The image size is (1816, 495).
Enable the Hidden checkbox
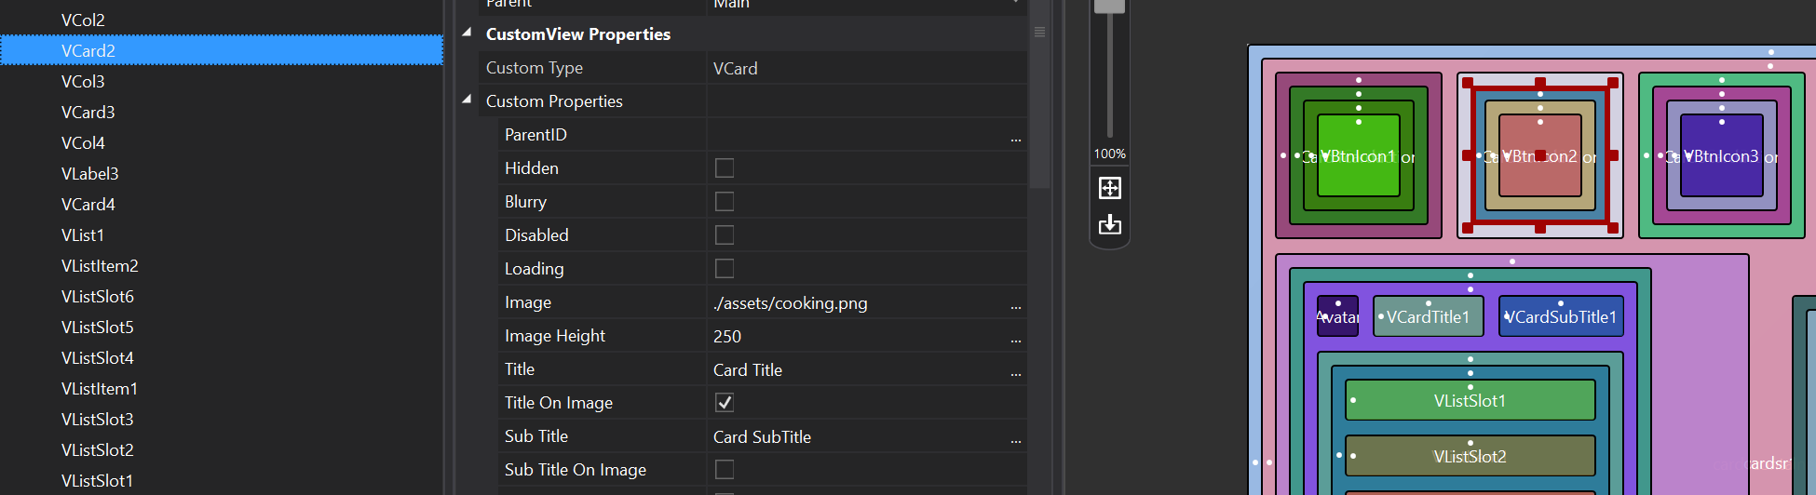(x=725, y=168)
